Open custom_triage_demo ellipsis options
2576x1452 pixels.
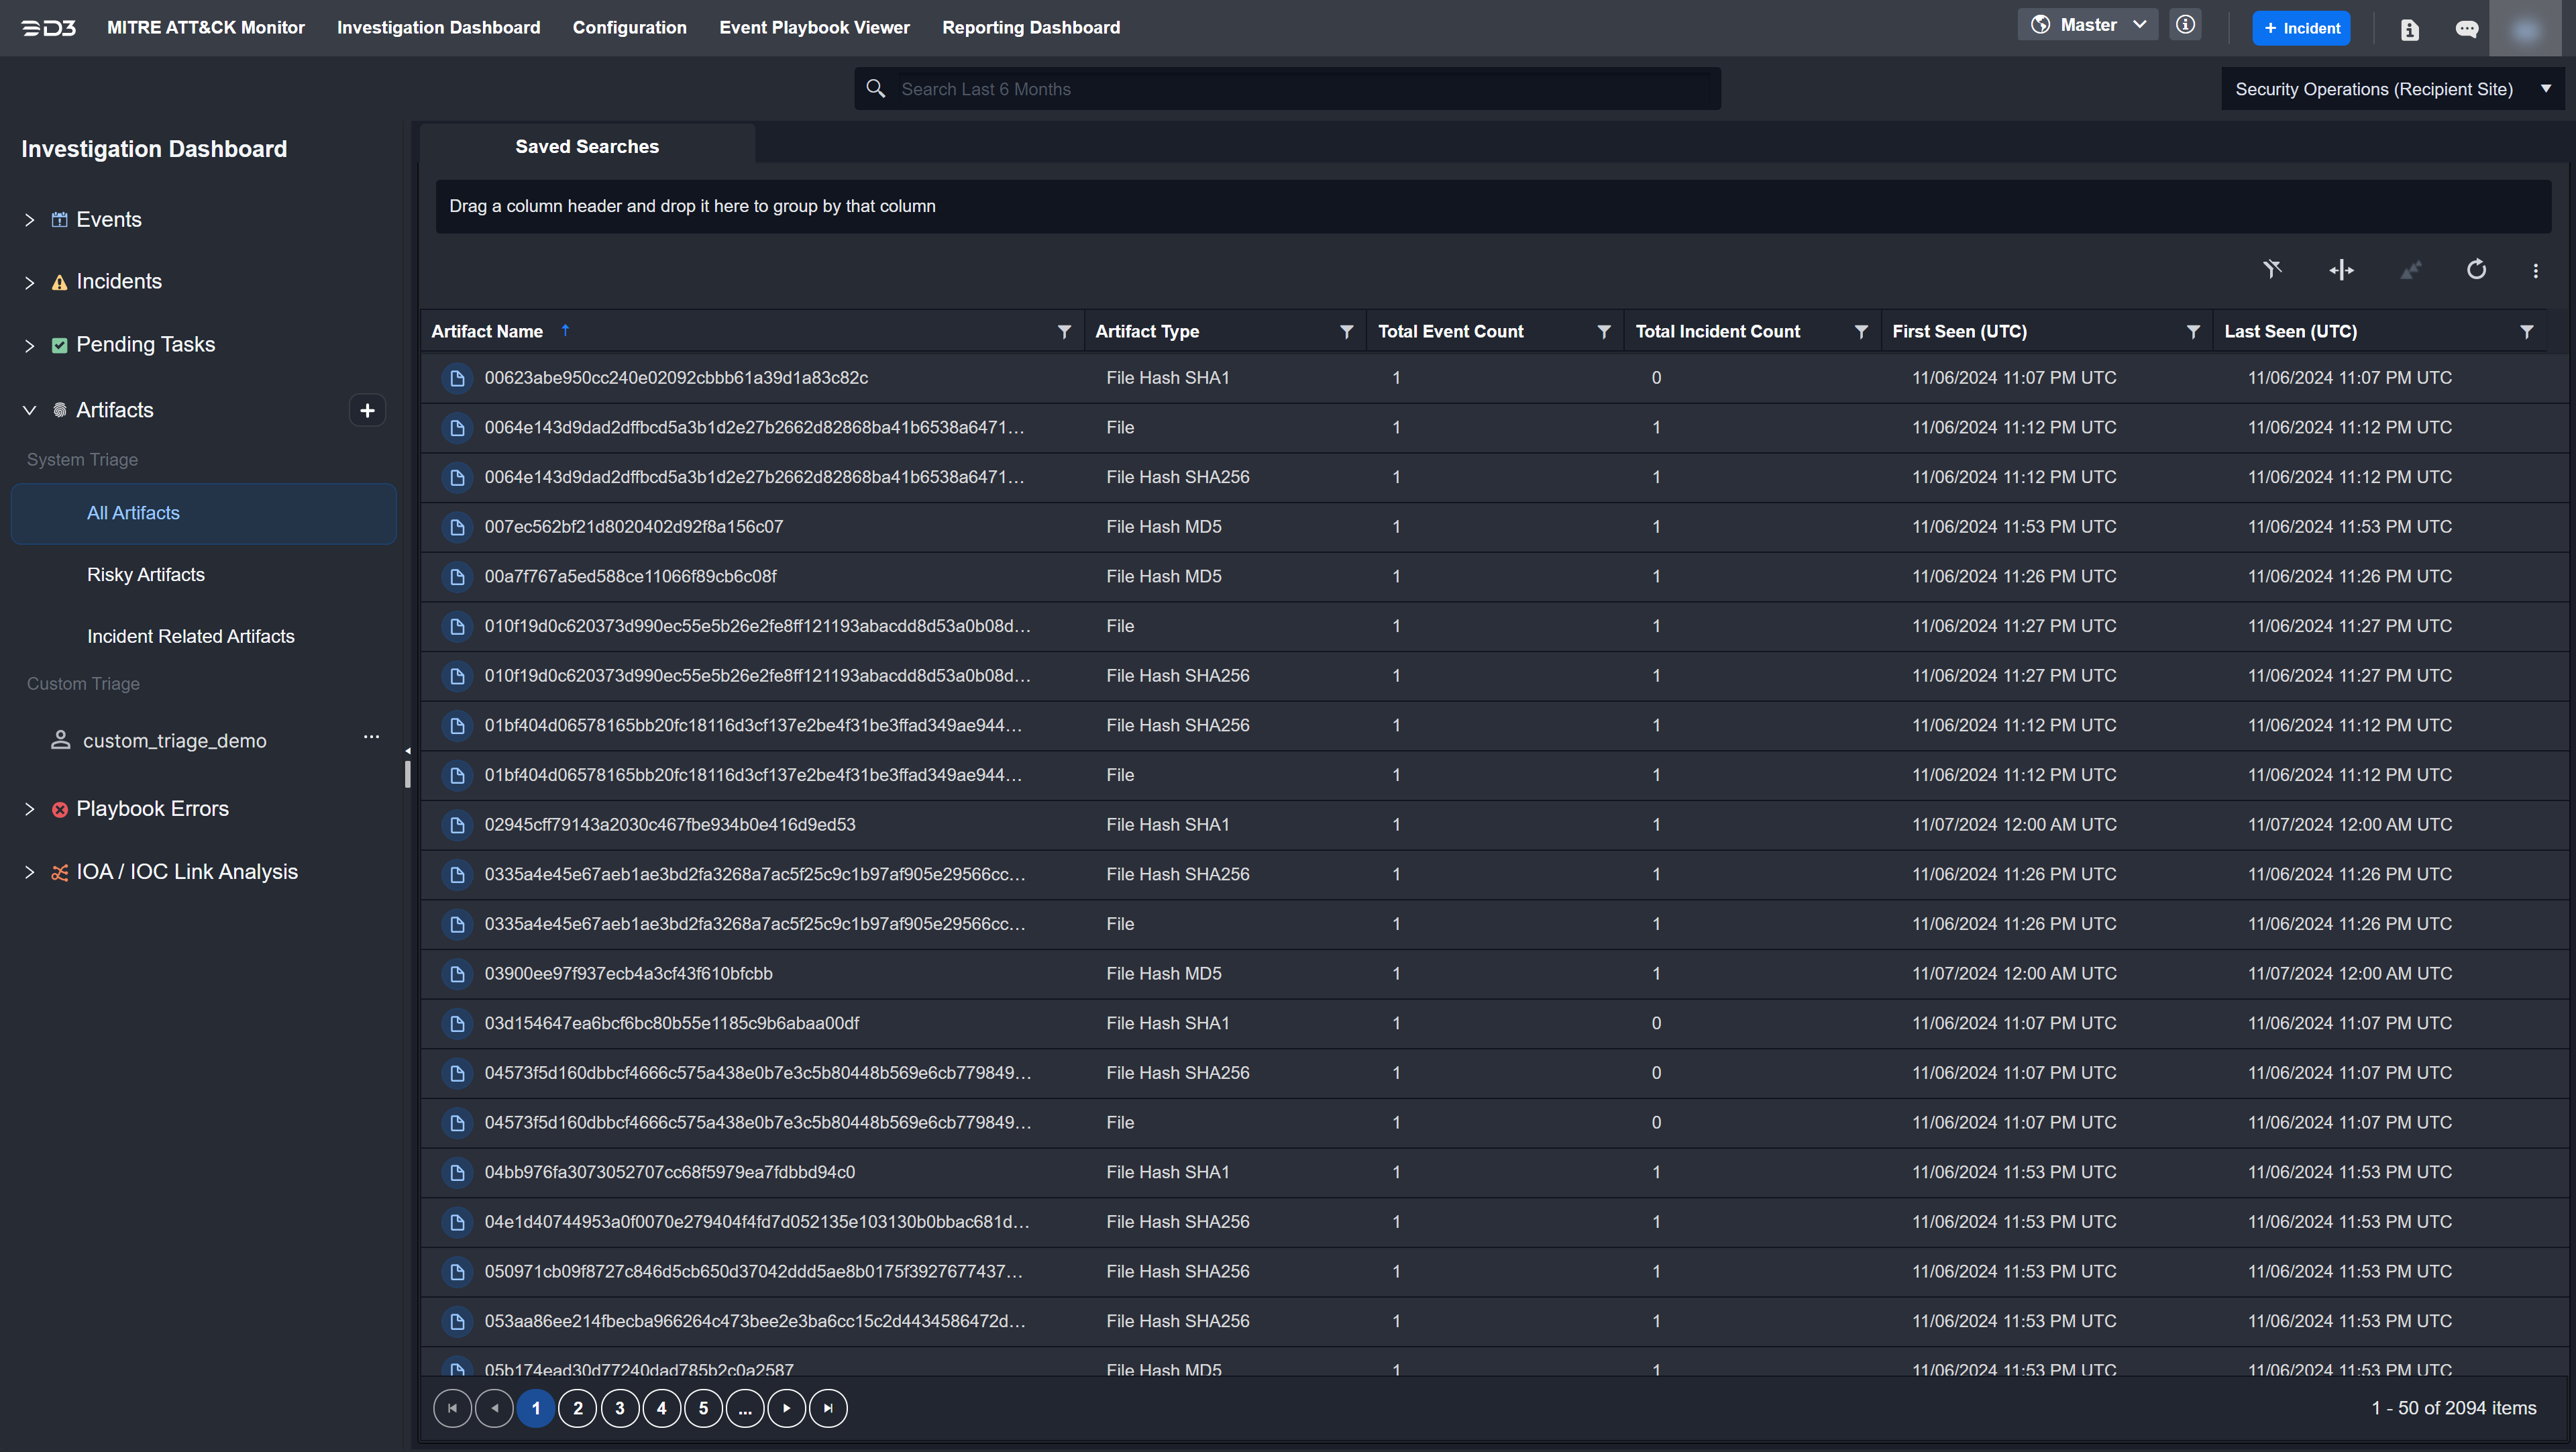pyautogui.click(x=371, y=737)
